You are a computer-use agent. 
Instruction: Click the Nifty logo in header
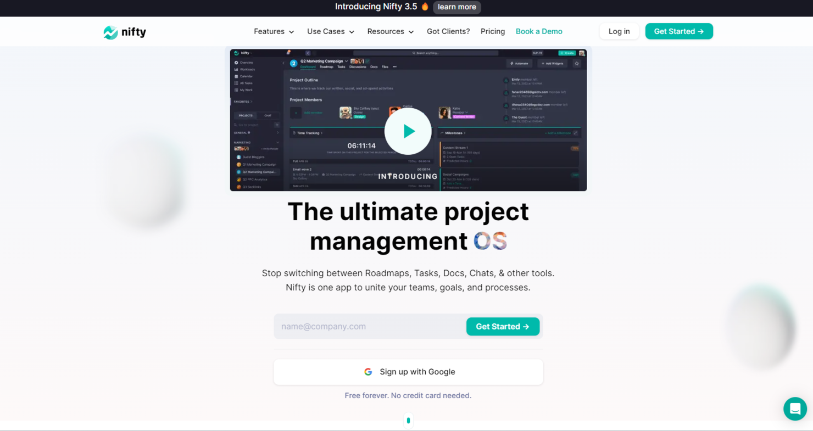(125, 32)
